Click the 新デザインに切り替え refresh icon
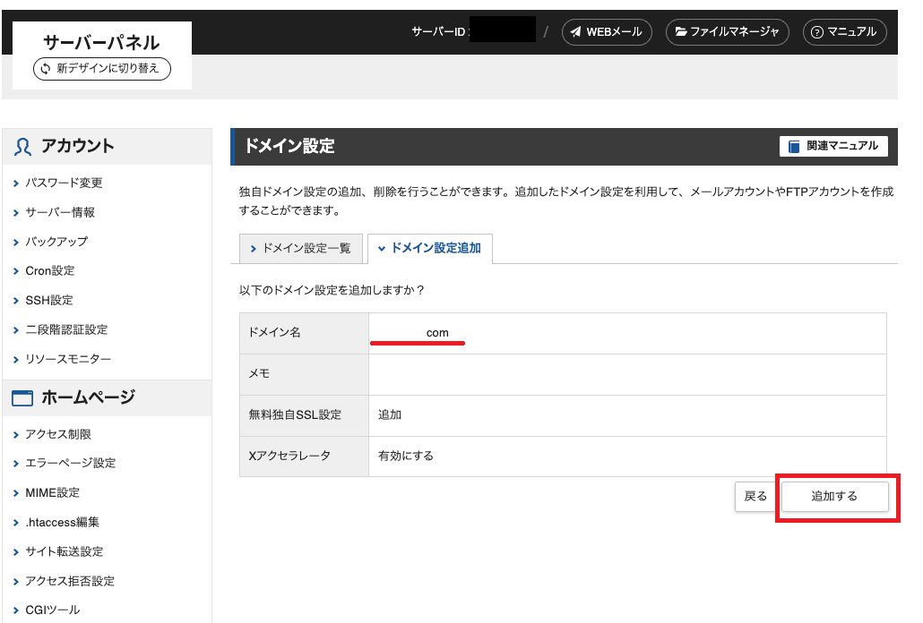923x623 pixels. 46,69
